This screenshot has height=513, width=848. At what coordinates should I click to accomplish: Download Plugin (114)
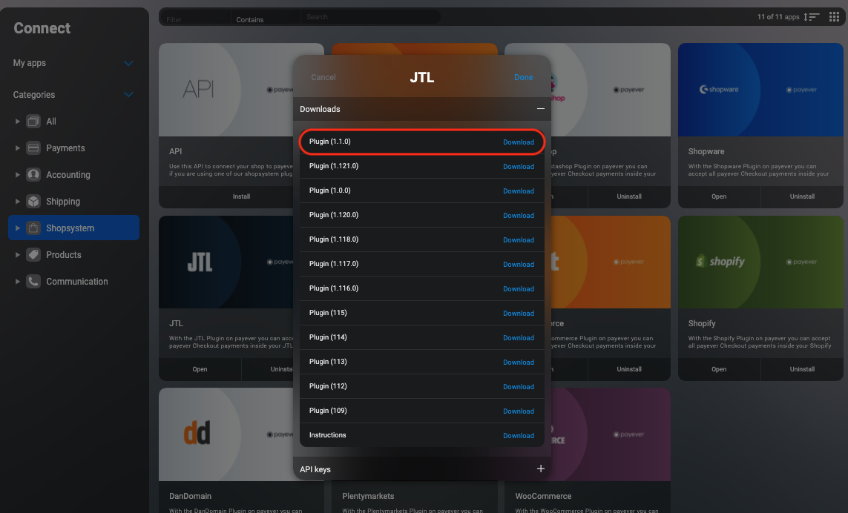click(518, 338)
